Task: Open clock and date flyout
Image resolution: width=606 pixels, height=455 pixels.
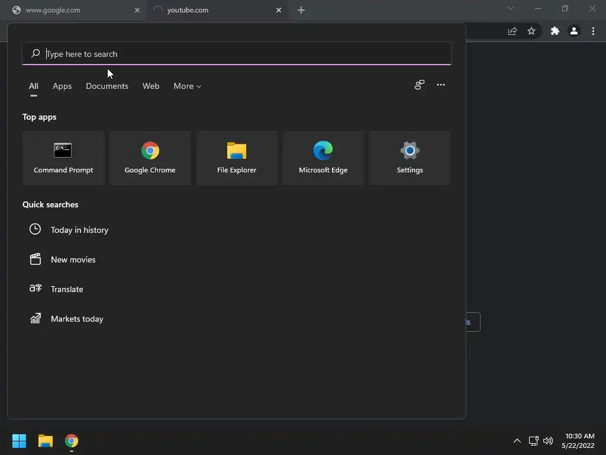Action: coord(578,441)
